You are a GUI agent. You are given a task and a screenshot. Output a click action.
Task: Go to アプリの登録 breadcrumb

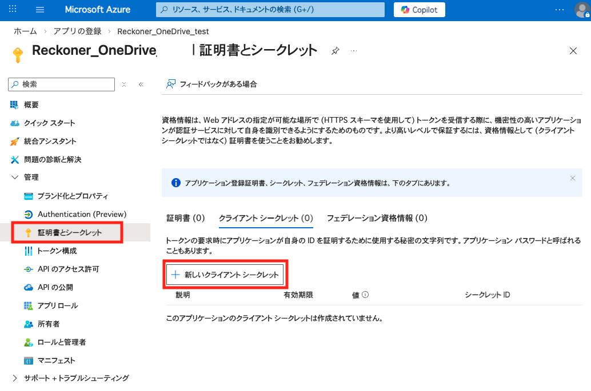click(77, 31)
